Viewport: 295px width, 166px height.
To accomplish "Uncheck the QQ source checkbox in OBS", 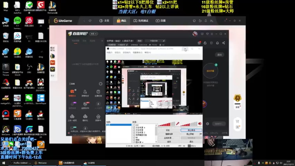I will 134,137.
